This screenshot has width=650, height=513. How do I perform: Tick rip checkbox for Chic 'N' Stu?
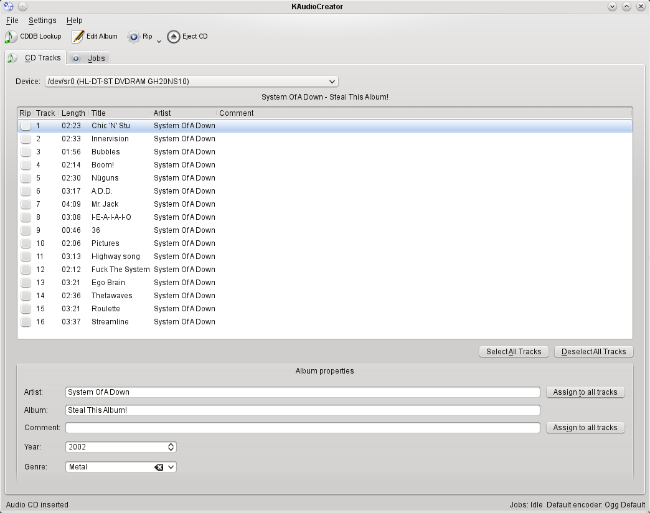[x=26, y=126]
